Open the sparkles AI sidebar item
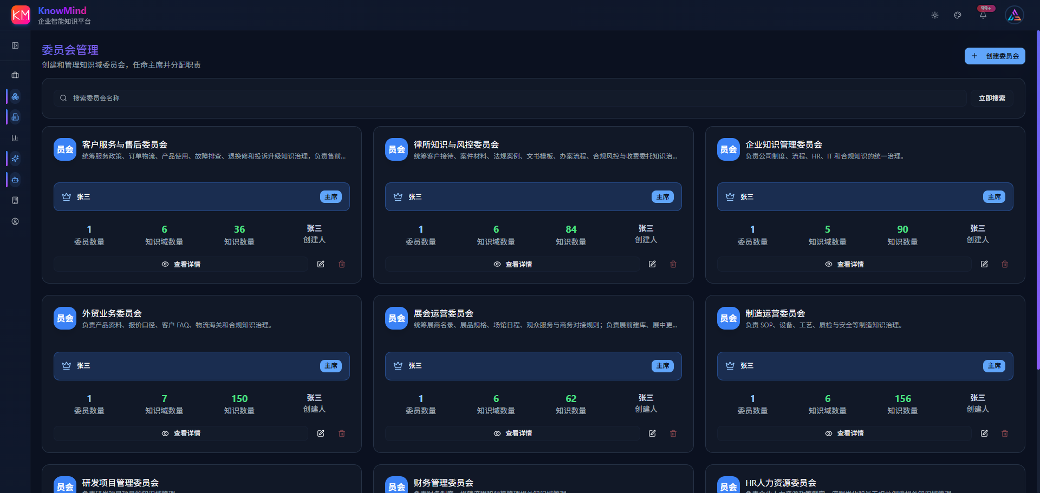Image resolution: width=1040 pixels, height=493 pixels. (x=15, y=159)
